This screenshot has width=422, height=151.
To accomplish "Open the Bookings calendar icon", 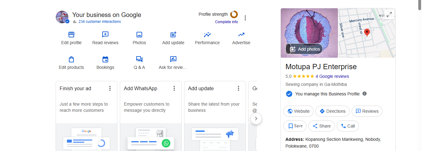I will point(105,59).
